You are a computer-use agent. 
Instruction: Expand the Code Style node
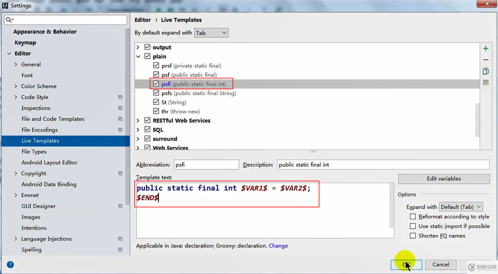point(16,97)
